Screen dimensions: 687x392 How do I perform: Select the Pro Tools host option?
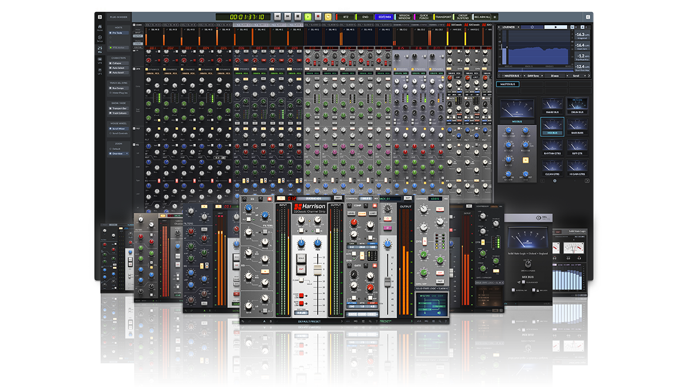tap(118, 33)
